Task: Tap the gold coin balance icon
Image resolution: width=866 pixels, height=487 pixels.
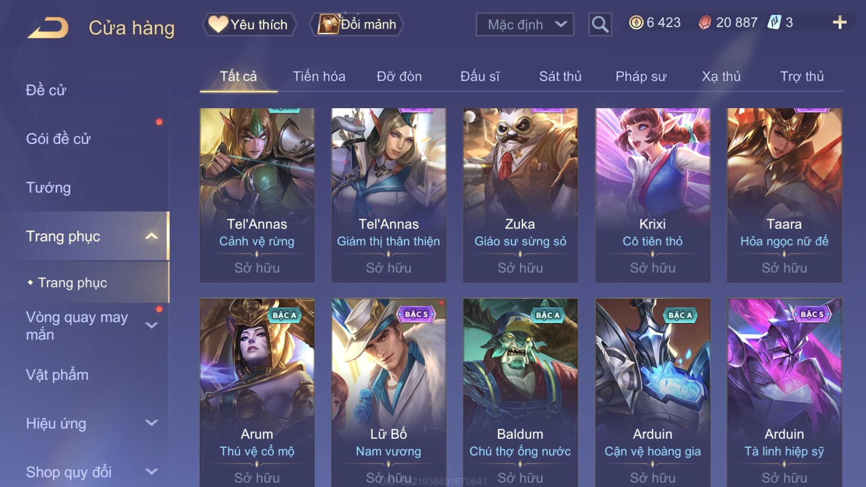Action: tap(636, 22)
